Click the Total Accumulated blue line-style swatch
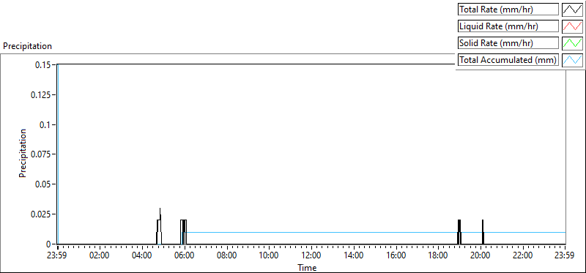The width and height of the screenshot is (586, 273). tap(572, 59)
